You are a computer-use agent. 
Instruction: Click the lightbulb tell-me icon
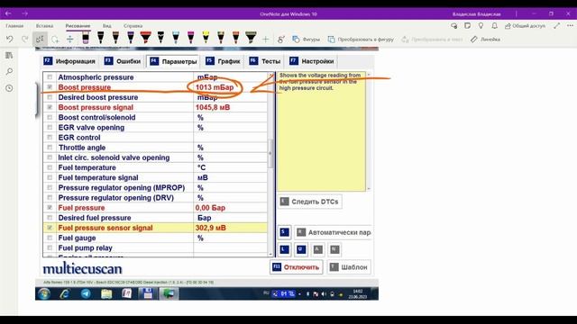point(481,26)
